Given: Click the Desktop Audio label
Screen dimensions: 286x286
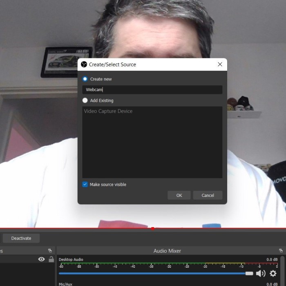Looking at the screenshot, I should 71,259.
